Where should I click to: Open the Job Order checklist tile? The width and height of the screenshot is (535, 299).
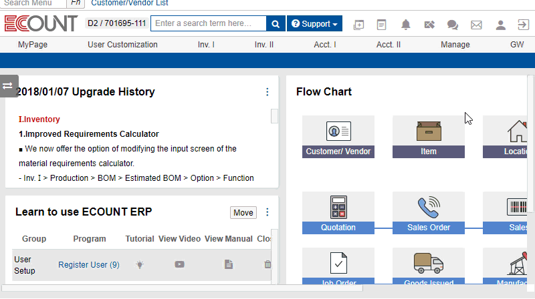coord(338,266)
